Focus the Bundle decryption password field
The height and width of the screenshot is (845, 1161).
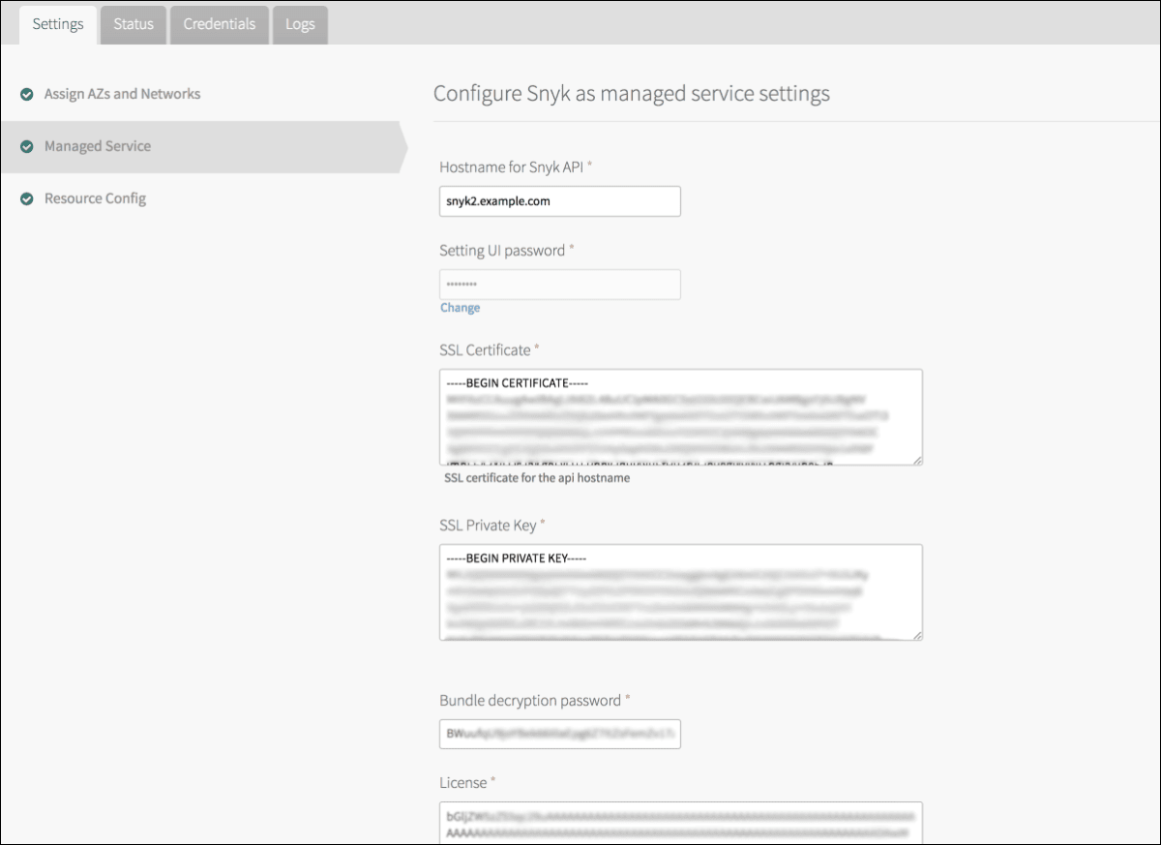560,735
